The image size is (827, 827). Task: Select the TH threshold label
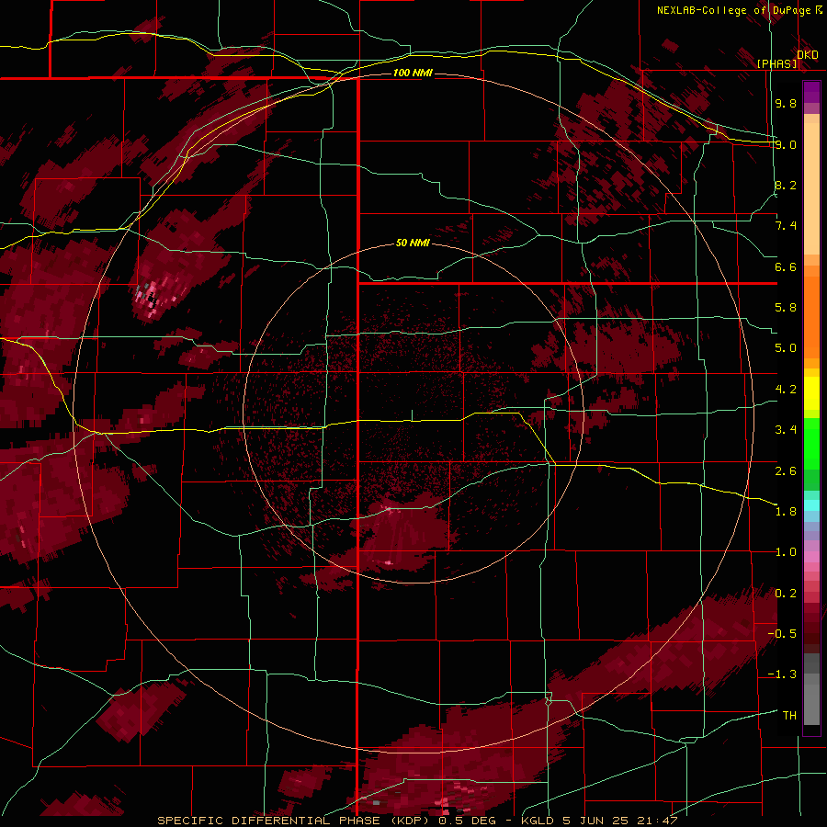click(x=789, y=716)
